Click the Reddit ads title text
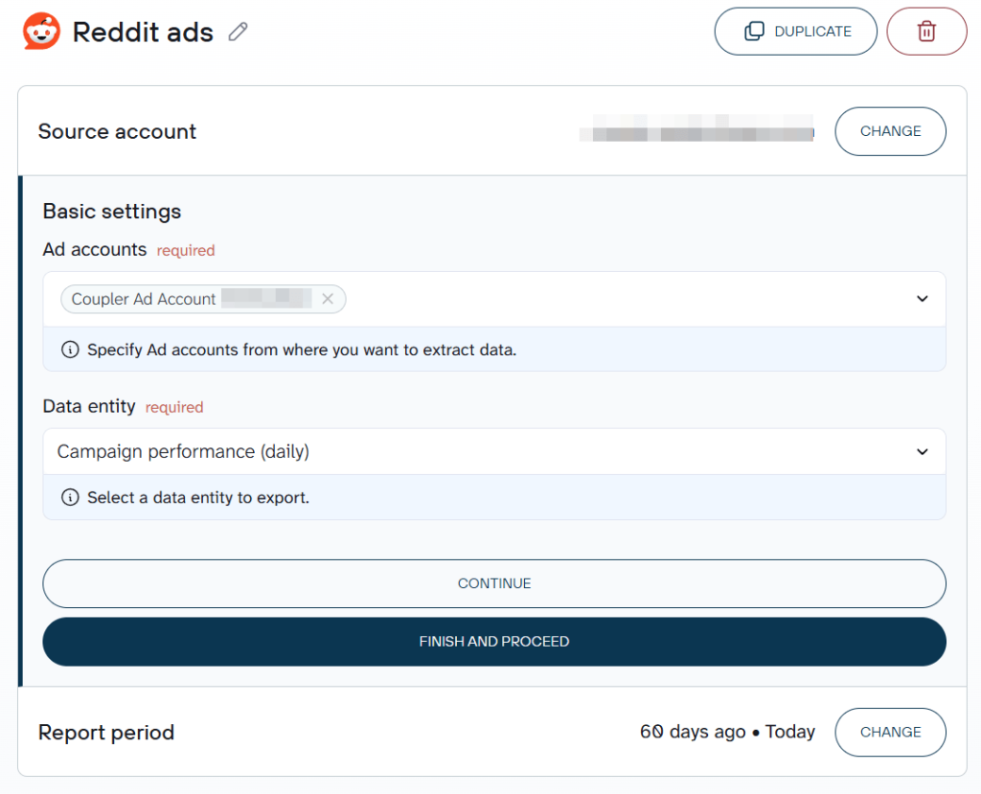Viewport: 981px width, 794px height. [144, 32]
